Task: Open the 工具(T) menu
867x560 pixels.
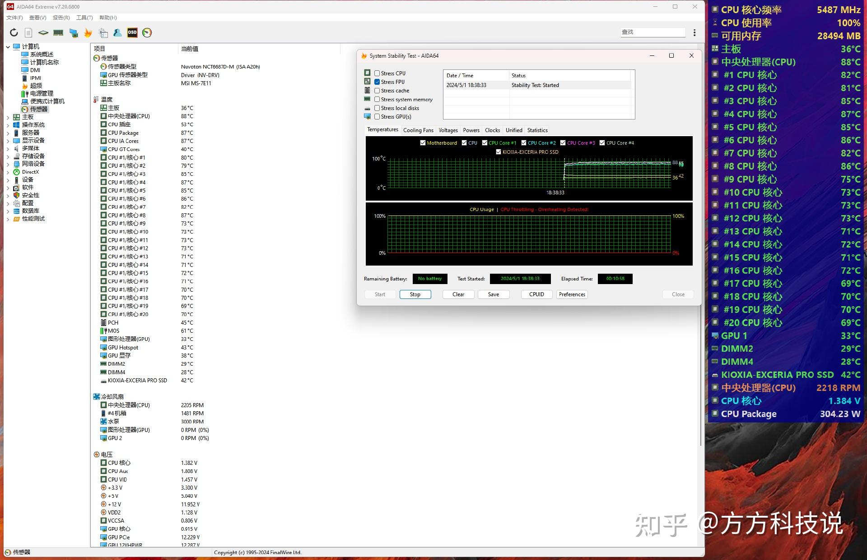Action: point(84,18)
